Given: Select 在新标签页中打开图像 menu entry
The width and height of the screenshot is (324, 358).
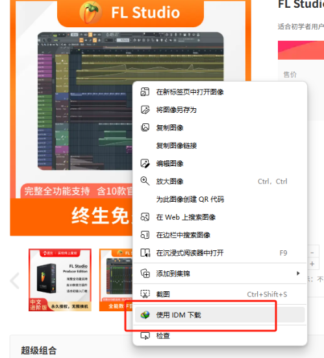Looking at the screenshot, I should (x=219, y=92).
